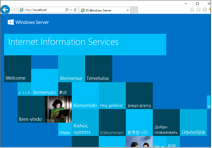Click the Internet Information Services banner

pyautogui.click(x=85, y=44)
